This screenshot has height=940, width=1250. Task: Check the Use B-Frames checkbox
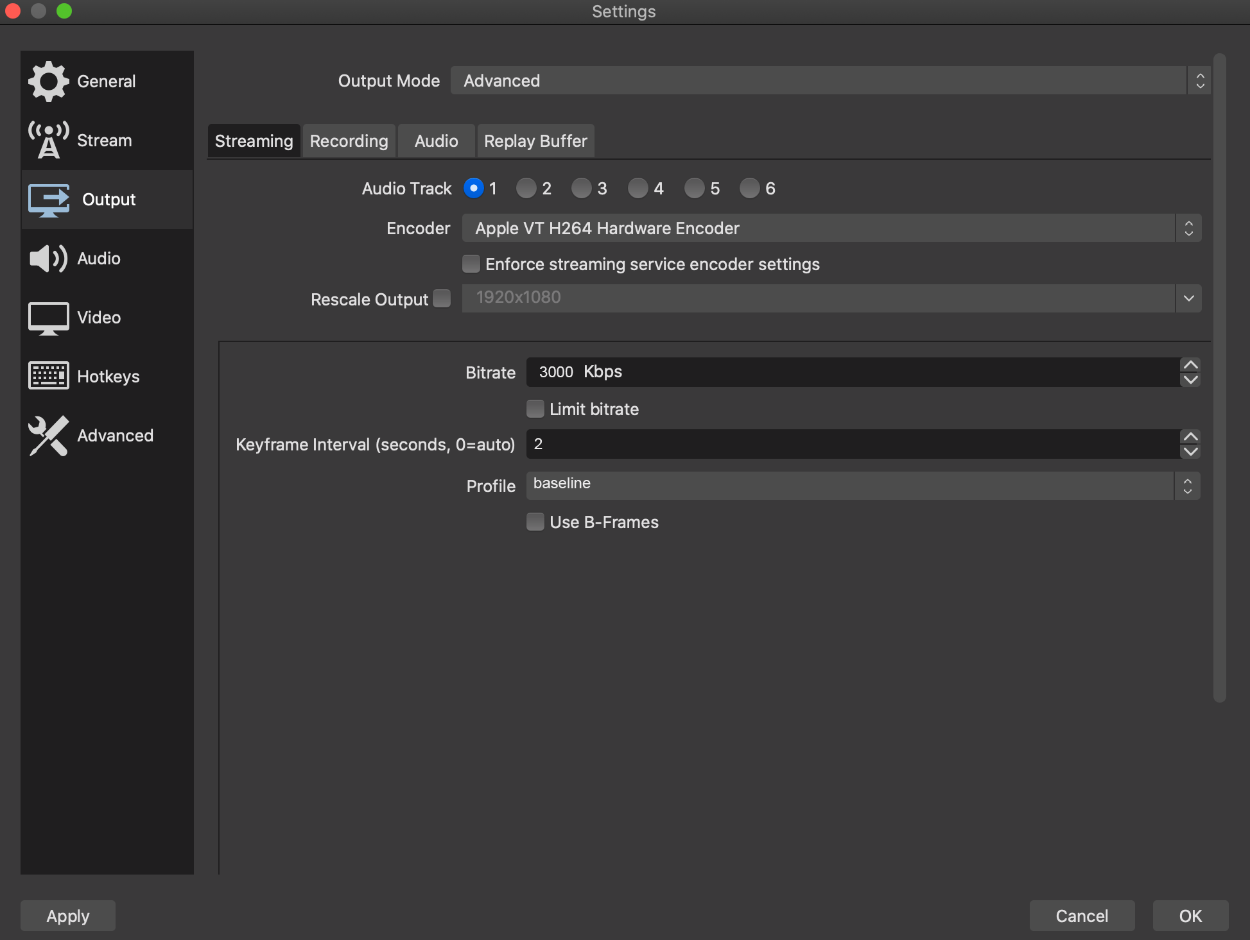[535, 522]
